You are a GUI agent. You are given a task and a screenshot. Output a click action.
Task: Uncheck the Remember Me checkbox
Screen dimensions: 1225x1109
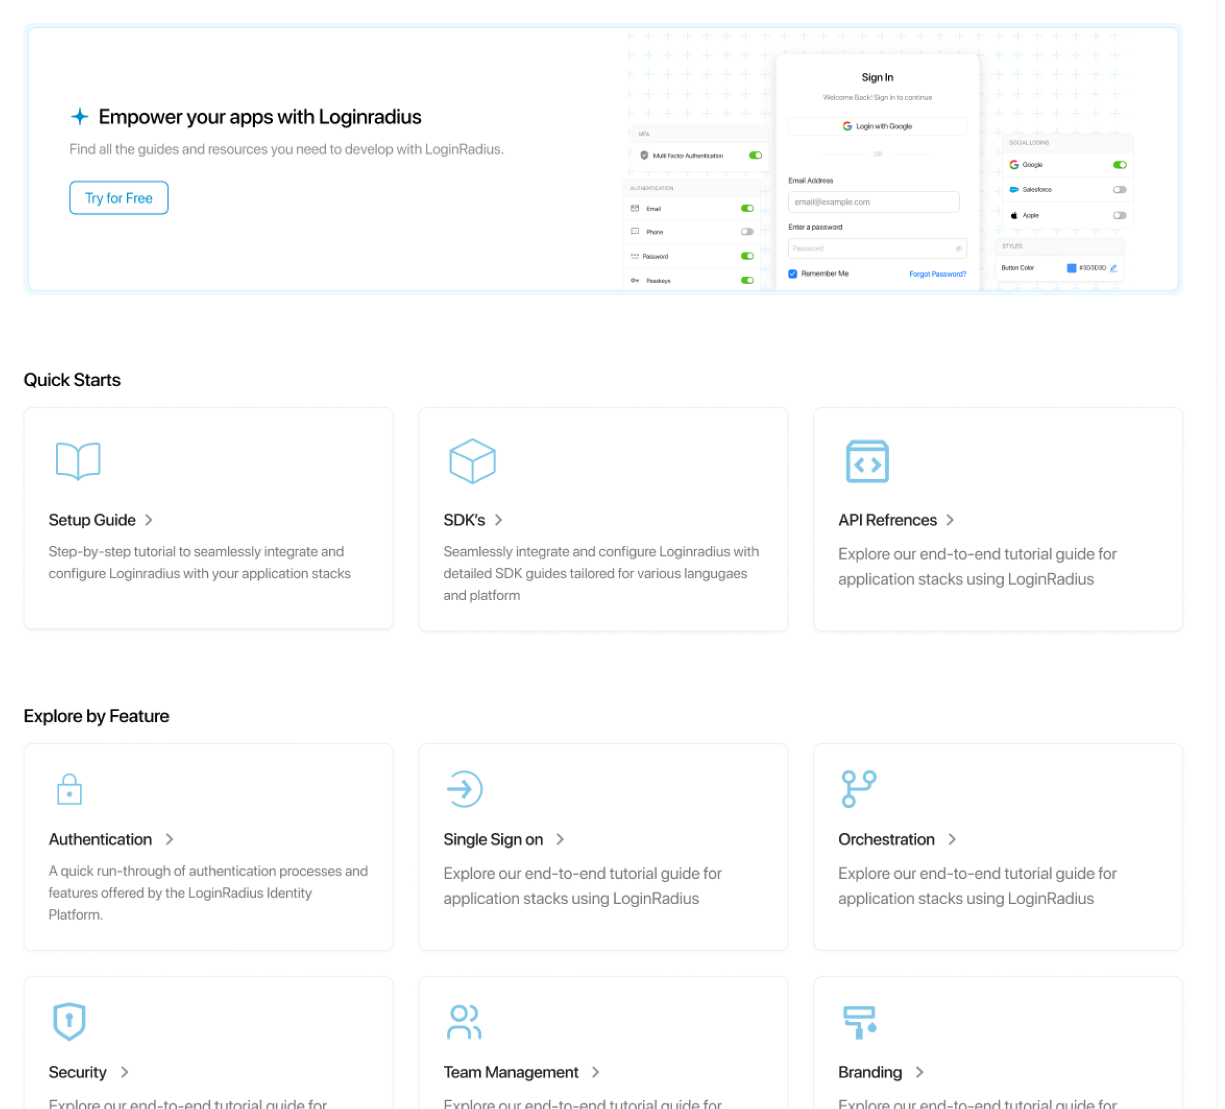793,273
